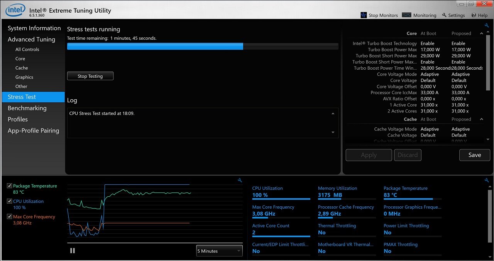Select Stress Test in the sidebar
Image resolution: width=494 pixels, height=261 pixels.
[x=33, y=97]
